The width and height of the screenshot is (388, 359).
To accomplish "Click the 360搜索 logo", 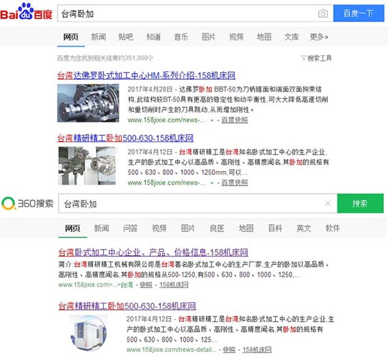I will click(x=27, y=204).
